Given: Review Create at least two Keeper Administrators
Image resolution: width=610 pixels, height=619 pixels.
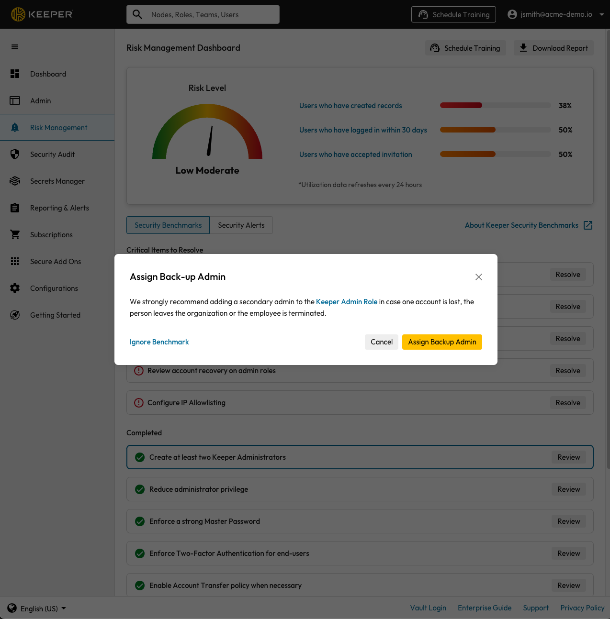Looking at the screenshot, I should 569,457.
